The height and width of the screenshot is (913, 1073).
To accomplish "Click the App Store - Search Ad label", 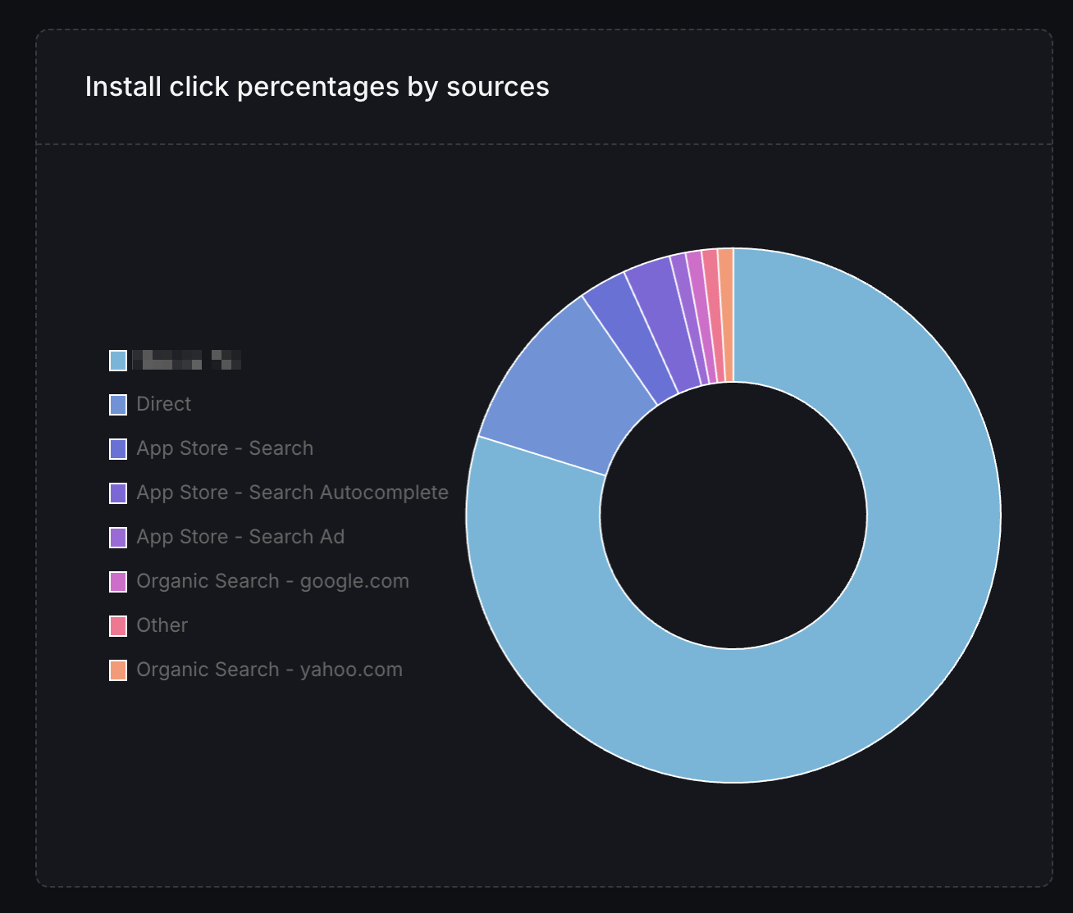I will (240, 537).
